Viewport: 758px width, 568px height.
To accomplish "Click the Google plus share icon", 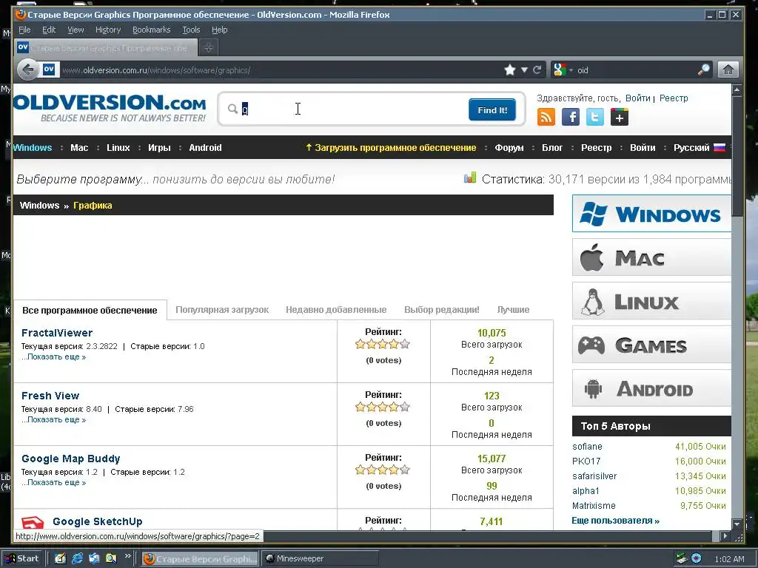I will point(620,117).
